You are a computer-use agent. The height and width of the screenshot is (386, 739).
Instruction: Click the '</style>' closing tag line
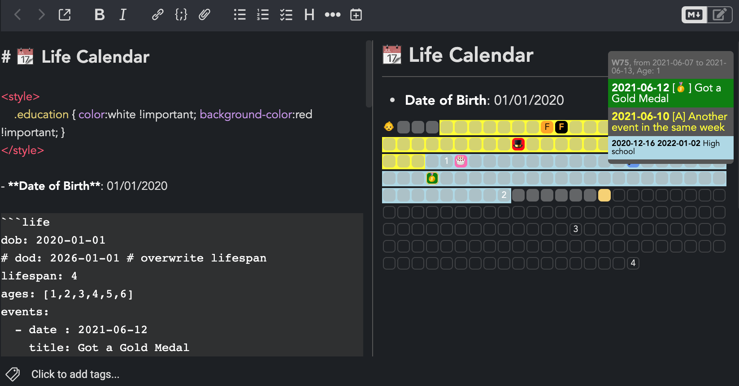click(22, 150)
